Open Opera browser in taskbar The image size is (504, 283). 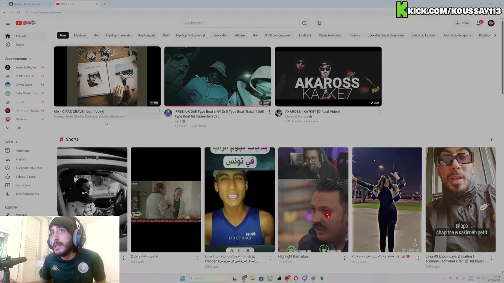pos(296,278)
